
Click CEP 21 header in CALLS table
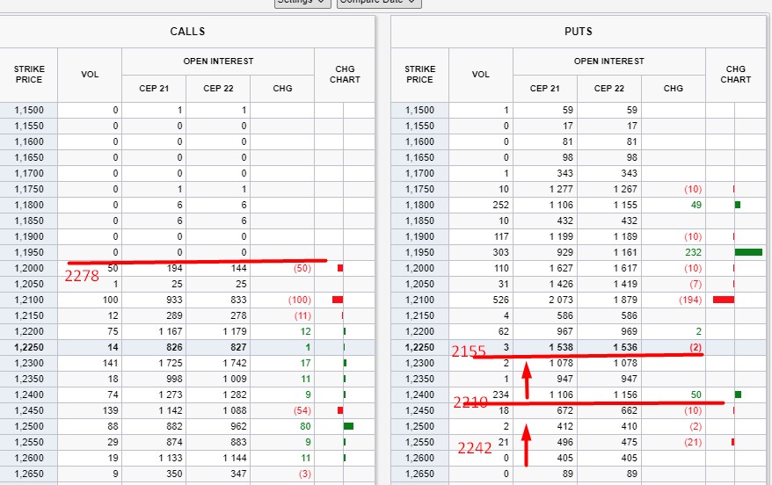point(154,89)
